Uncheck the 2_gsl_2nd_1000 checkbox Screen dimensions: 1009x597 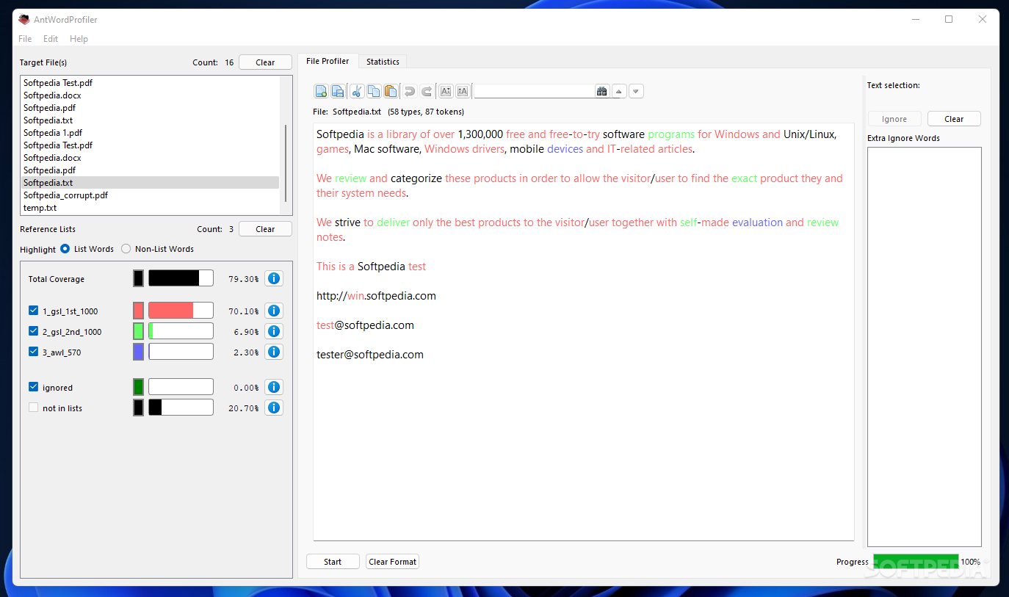(33, 331)
